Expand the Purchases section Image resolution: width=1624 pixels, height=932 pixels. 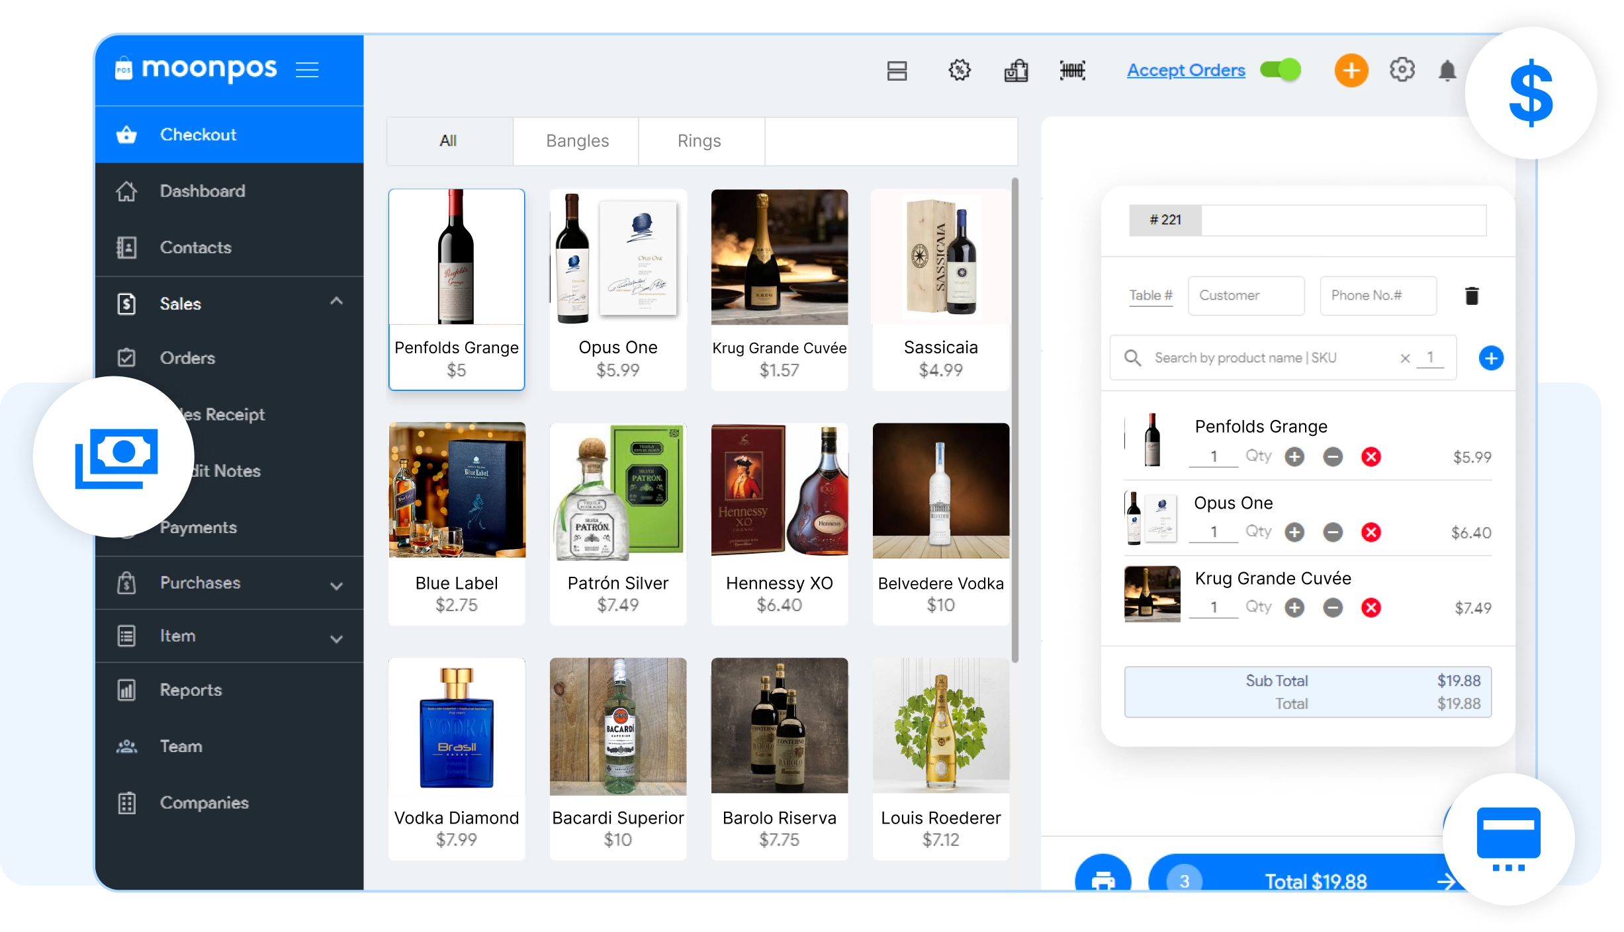336,585
